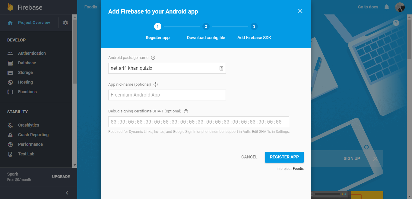Viewport: 412px width, 199px height.
Task: Click the contact icon in package name field
Action: point(221,68)
